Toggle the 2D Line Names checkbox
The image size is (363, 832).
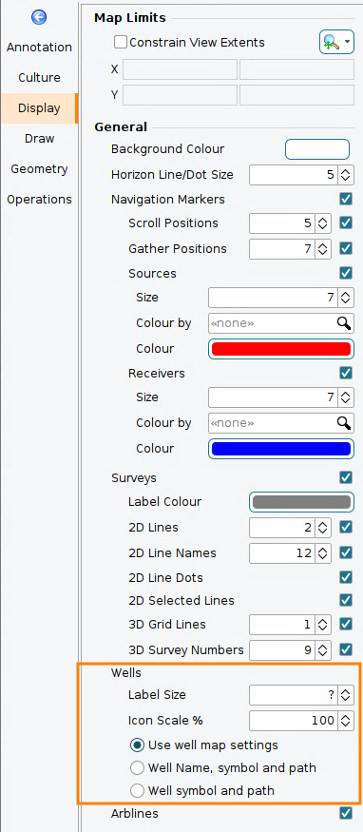pyautogui.click(x=346, y=552)
